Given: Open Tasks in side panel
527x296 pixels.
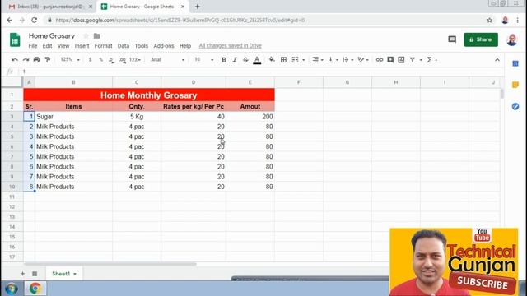Looking at the screenshot, I should coord(515,106).
